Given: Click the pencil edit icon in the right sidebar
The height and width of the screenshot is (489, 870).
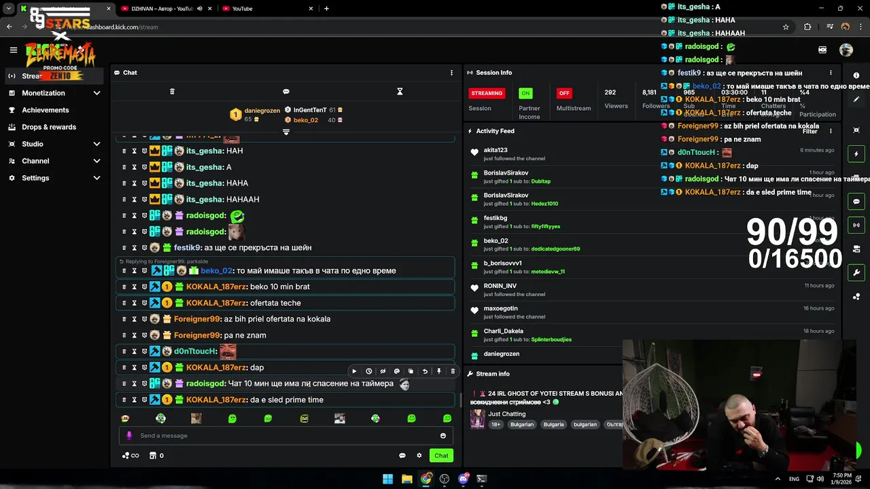Looking at the screenshot, I should (x=856, y=99).
